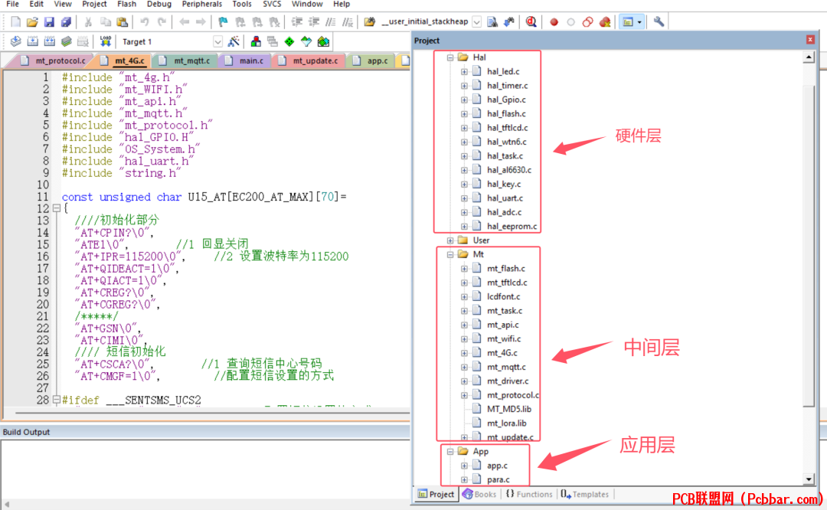Collapse the Hal folder
This screenshot has width=827, height=510.
coord(450,57)
